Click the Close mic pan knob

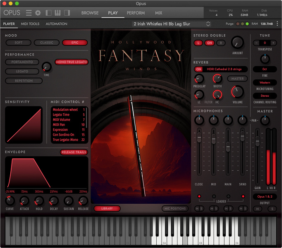tap(199, 120)
